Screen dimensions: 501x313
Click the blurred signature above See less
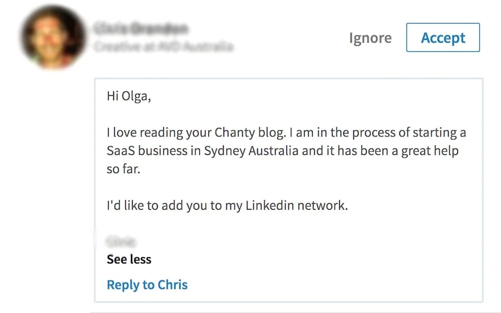click(121, 242)
